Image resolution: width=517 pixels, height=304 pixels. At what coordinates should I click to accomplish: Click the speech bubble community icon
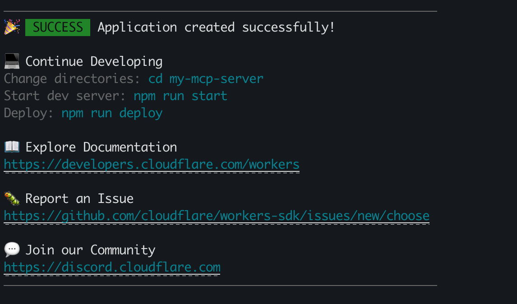pos(12,250)
